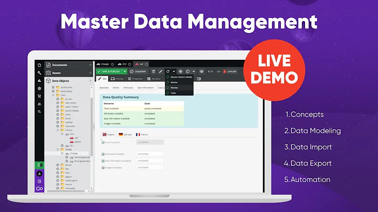
Task: Select Master from the layout menu
Action: (x=179, y=82)
